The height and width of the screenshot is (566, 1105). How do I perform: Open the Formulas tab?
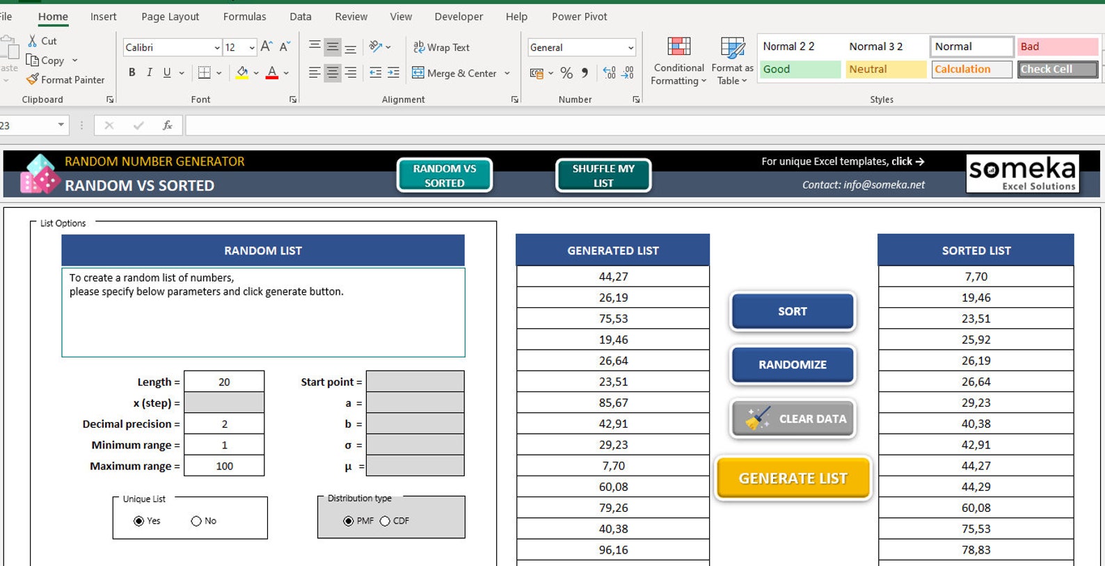click(x=244, y=17)
